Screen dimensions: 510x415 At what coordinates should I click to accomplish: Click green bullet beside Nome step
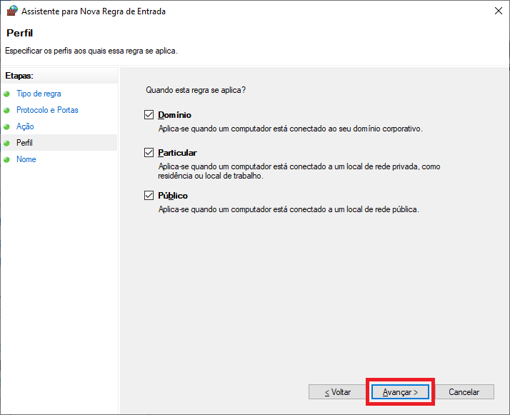(6, 160)
